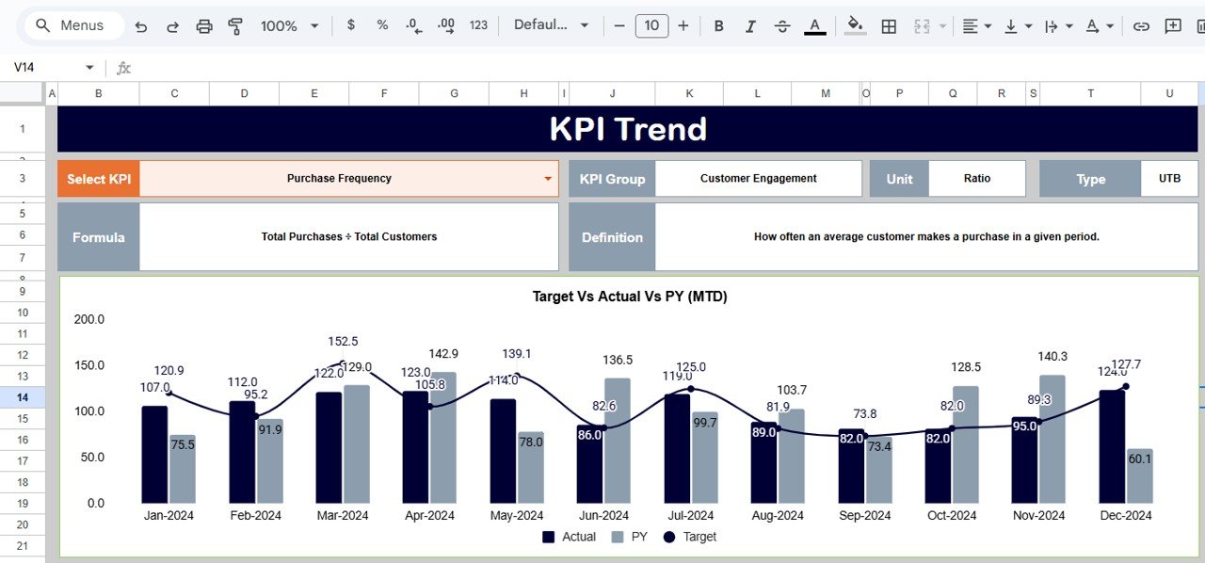This screenshot has height=563, width=1205.
Task: Open the font Default dropdown
Action: [551, 25]
